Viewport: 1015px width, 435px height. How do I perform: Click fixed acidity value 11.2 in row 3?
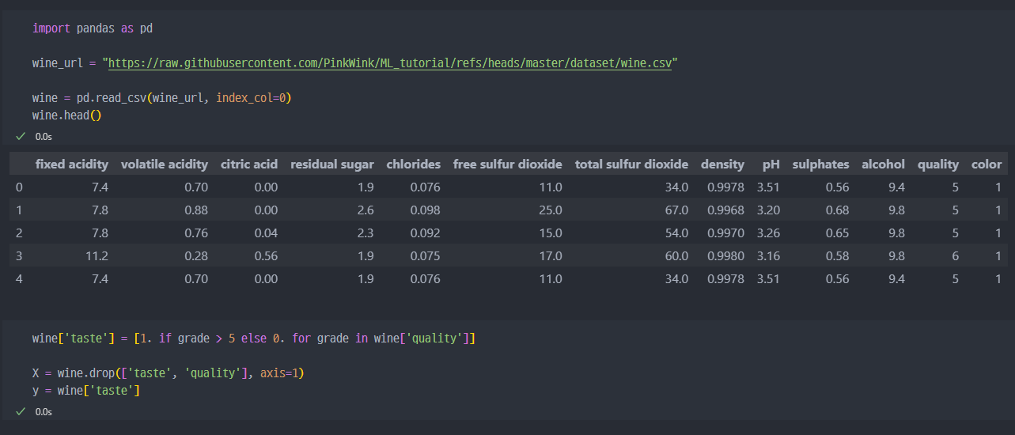98,256
